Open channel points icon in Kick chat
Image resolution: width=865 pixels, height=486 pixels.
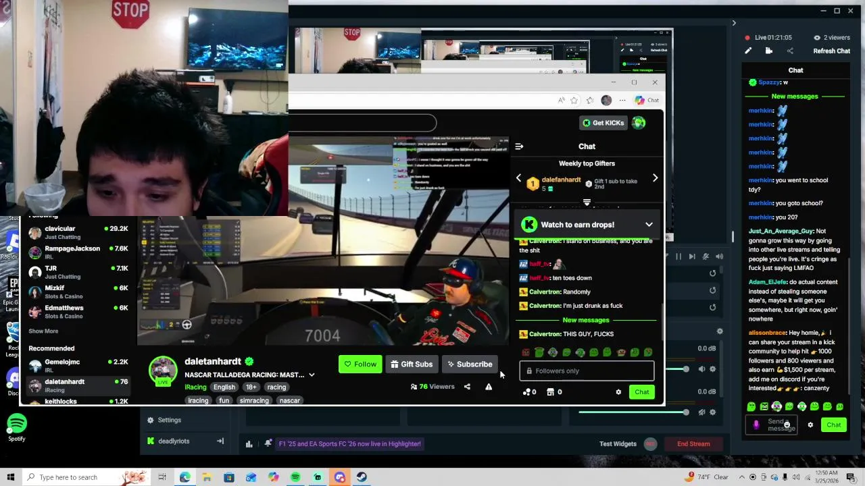[x=529, y=392]
